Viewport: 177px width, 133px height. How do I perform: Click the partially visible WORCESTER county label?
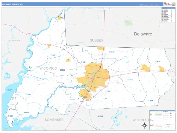(141, 120)
